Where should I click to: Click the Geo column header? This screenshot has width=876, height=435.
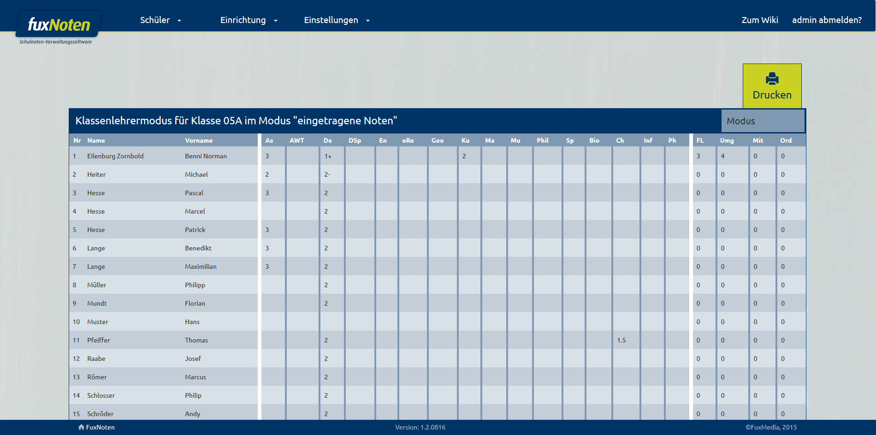pyautogui.click(x=438, y=140)
